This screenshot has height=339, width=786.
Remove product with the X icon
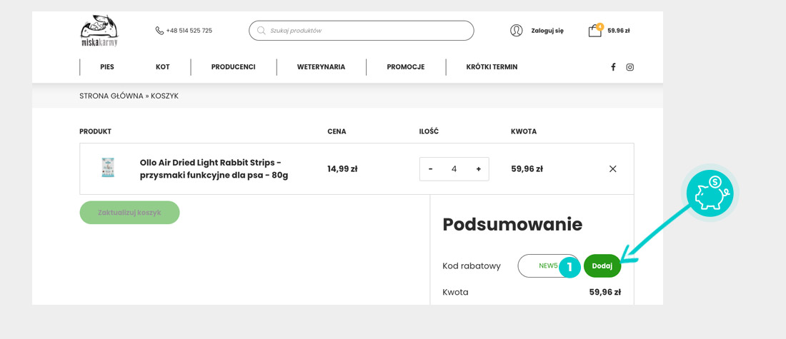612,169
